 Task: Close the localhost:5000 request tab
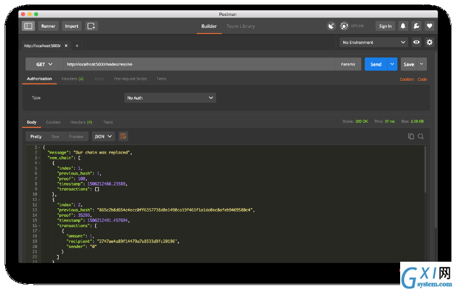[66, 46]
